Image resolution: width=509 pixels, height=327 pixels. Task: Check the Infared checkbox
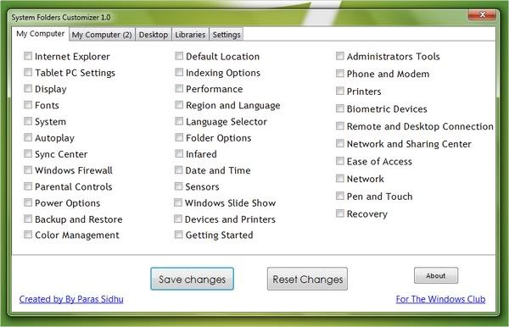point(179,153)
